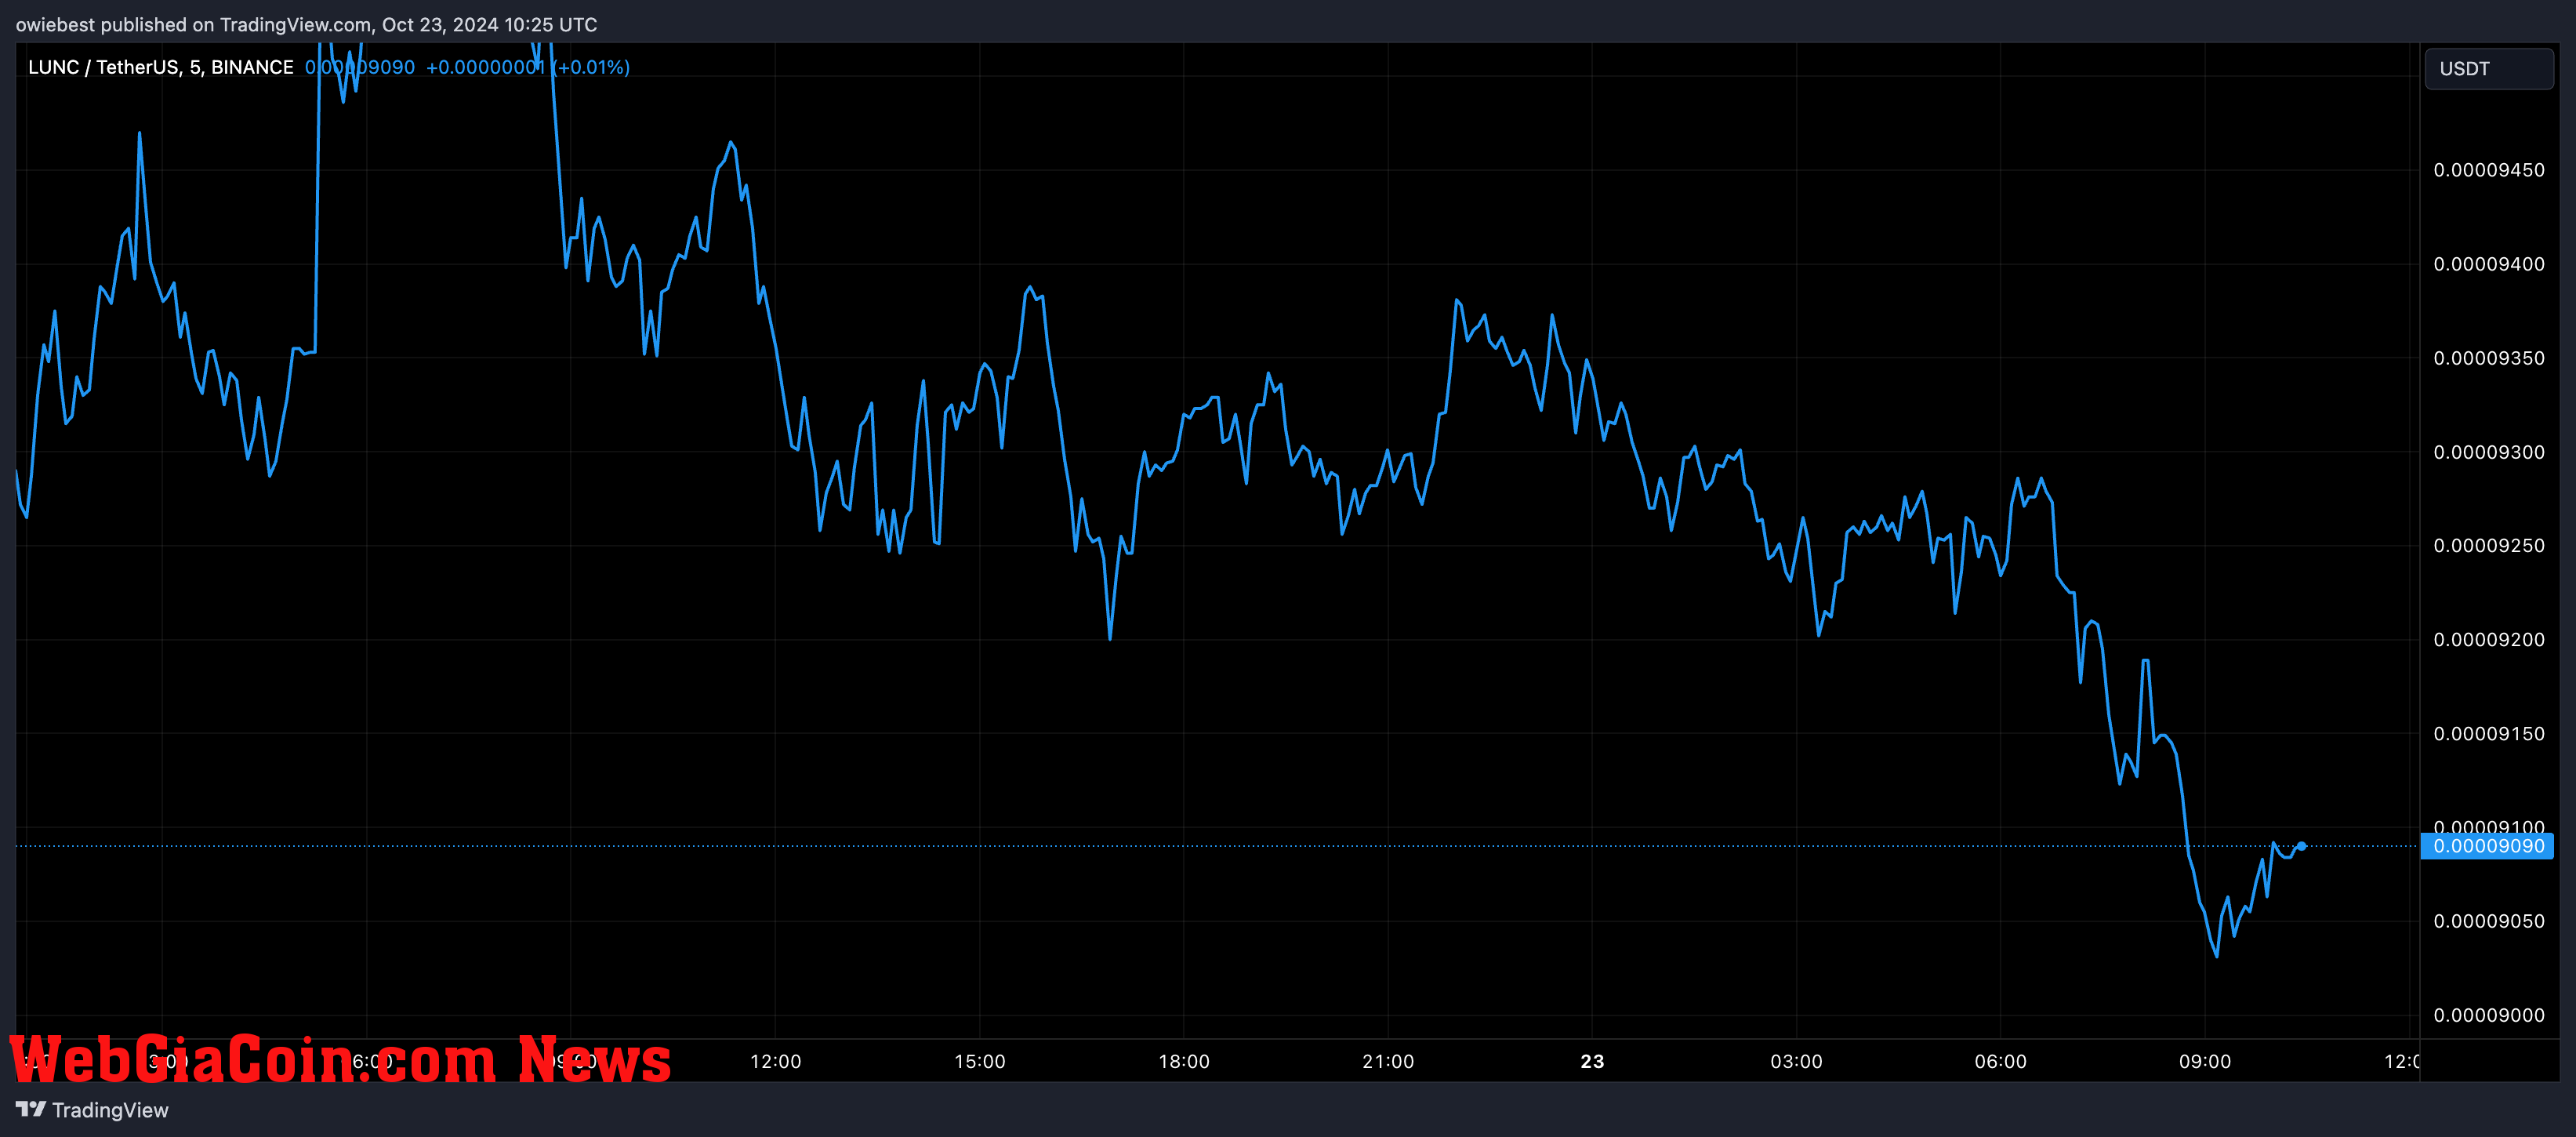Image resolution: width=2576 pixels, height=1137 pixels.
Task: Click the 21:00 time axis label
Action: click(1388, 1061)
